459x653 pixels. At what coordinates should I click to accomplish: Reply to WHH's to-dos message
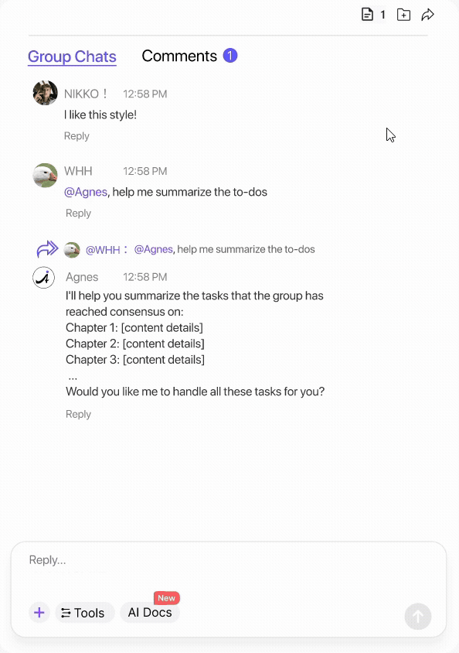click(x=78, y=214)
